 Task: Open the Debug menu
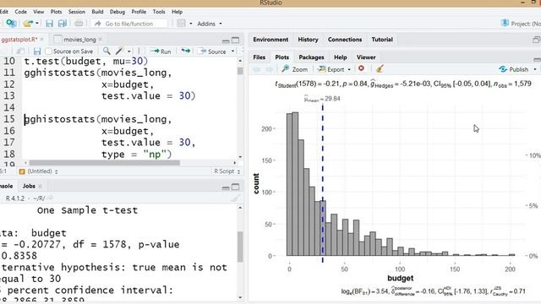[x=117, y=12]
